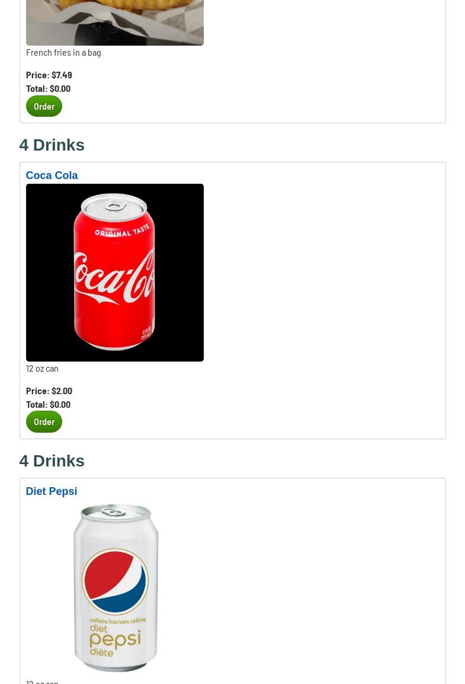This screenshot has width=465, height=684.
Task: Click the Order button under Coca Cola
Action: (x=44, y=422)
